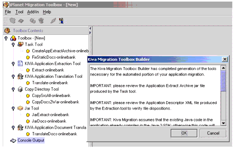236x149 pixels.
Task: Close the Kiva Migration Toolbox Builder dialog
Action: pyautogui.click(x=225, y=59)
